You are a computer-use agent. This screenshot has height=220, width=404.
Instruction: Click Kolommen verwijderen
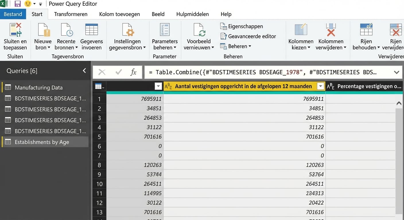(x=331, y=37)
